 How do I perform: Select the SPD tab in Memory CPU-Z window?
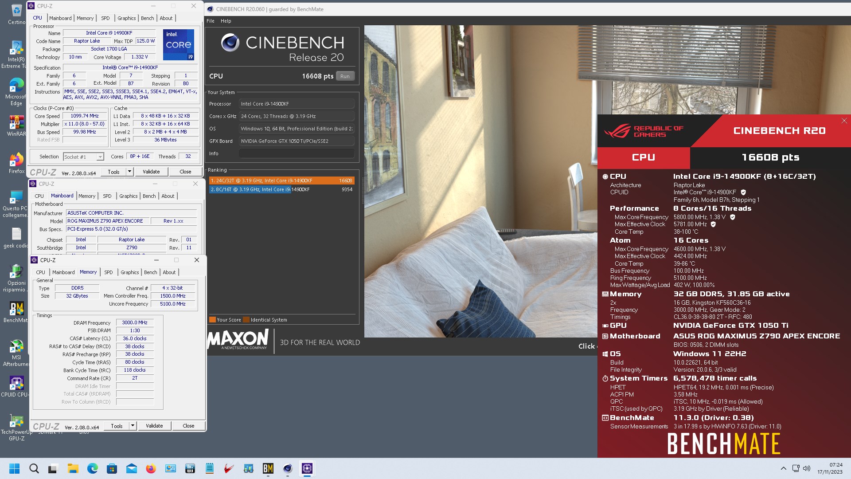point(109,272)
